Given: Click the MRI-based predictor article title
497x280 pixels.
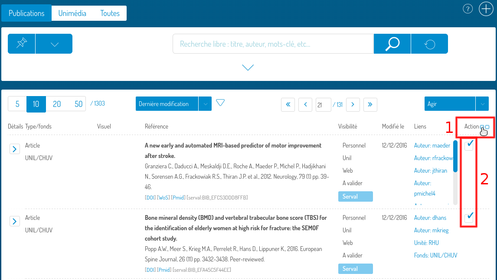Looking at the screenshot, I should click(233, 151).
